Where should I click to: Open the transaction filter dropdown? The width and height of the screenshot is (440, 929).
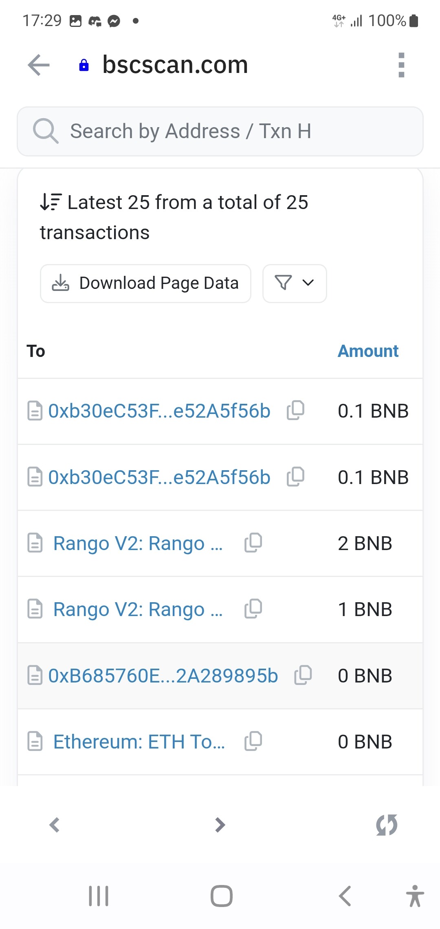(295, 283)
